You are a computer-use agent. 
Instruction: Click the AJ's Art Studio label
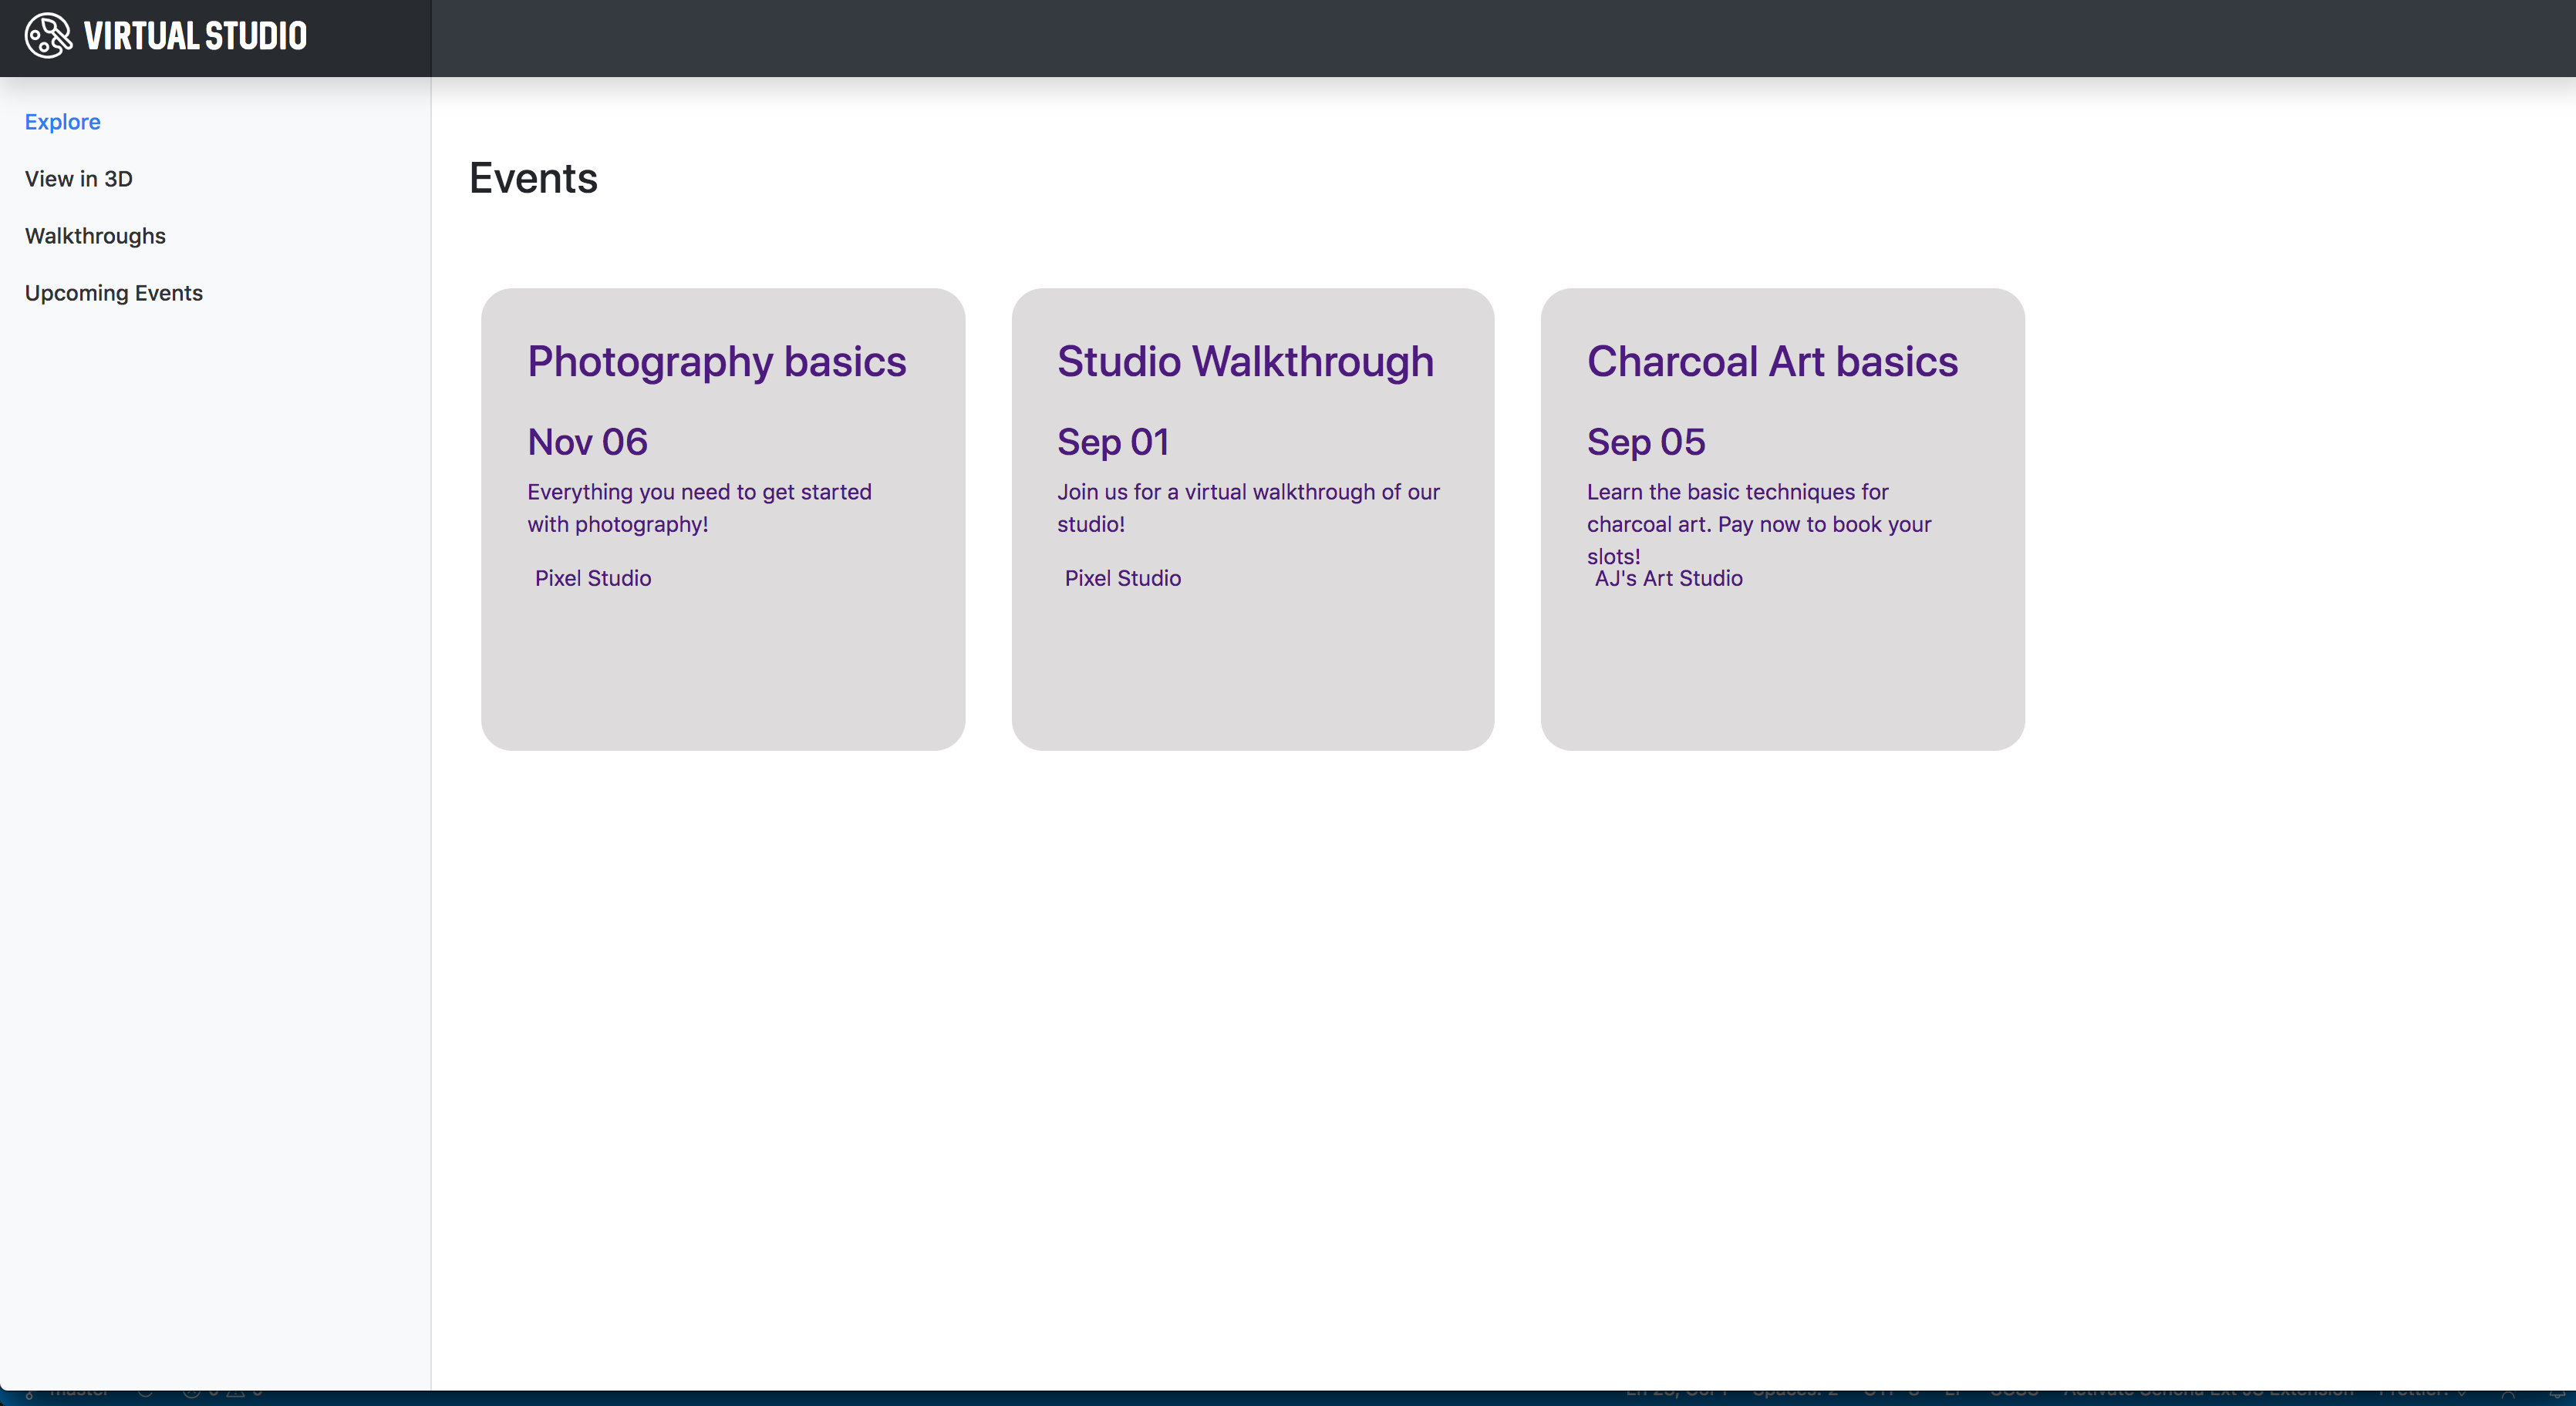pyautogui.click(x=1668, y=580)
